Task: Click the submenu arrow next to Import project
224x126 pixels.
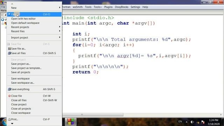Action: click(59, 37)
